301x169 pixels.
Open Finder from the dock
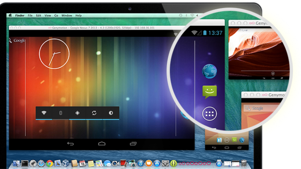pos(16,164)
